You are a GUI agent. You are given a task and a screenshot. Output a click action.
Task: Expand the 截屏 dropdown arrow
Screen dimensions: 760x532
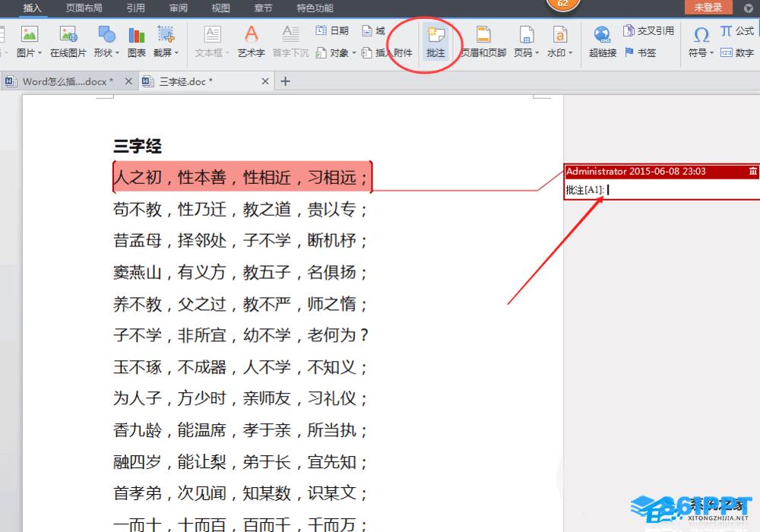point(176,52)
